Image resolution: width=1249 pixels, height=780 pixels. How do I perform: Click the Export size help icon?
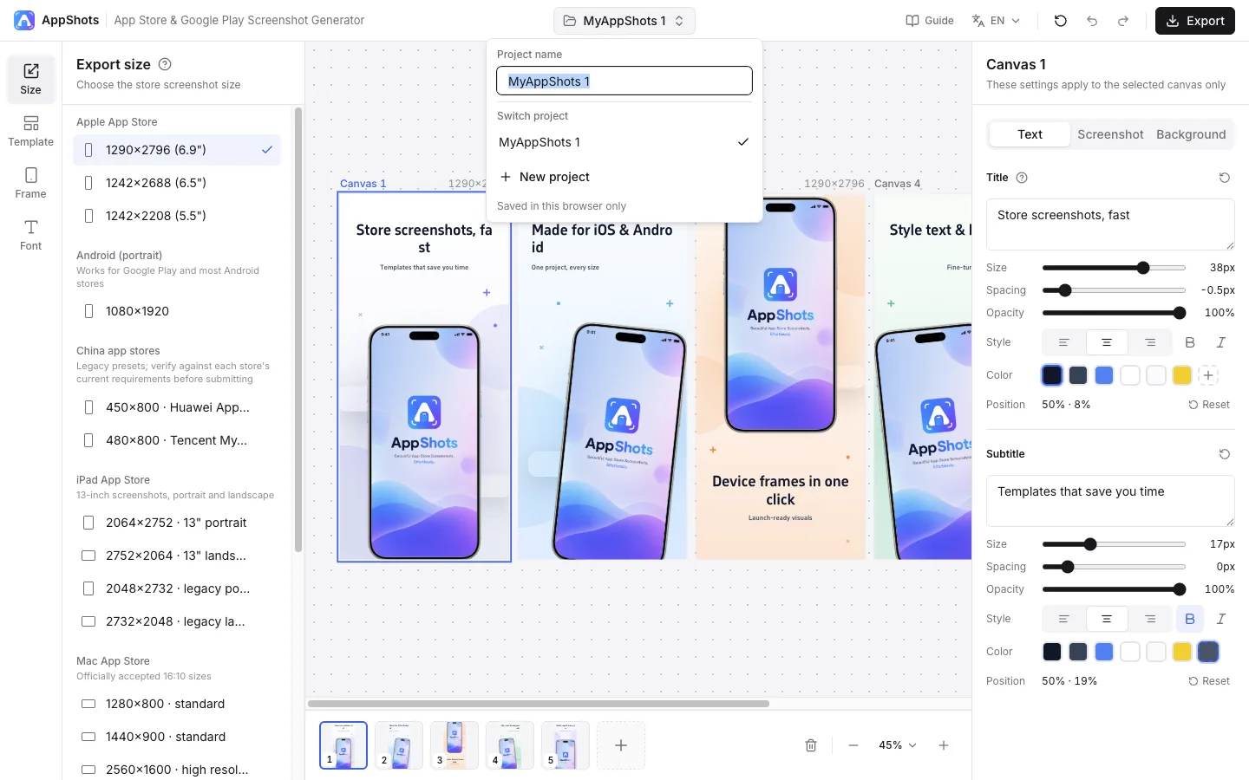point(165,64)
